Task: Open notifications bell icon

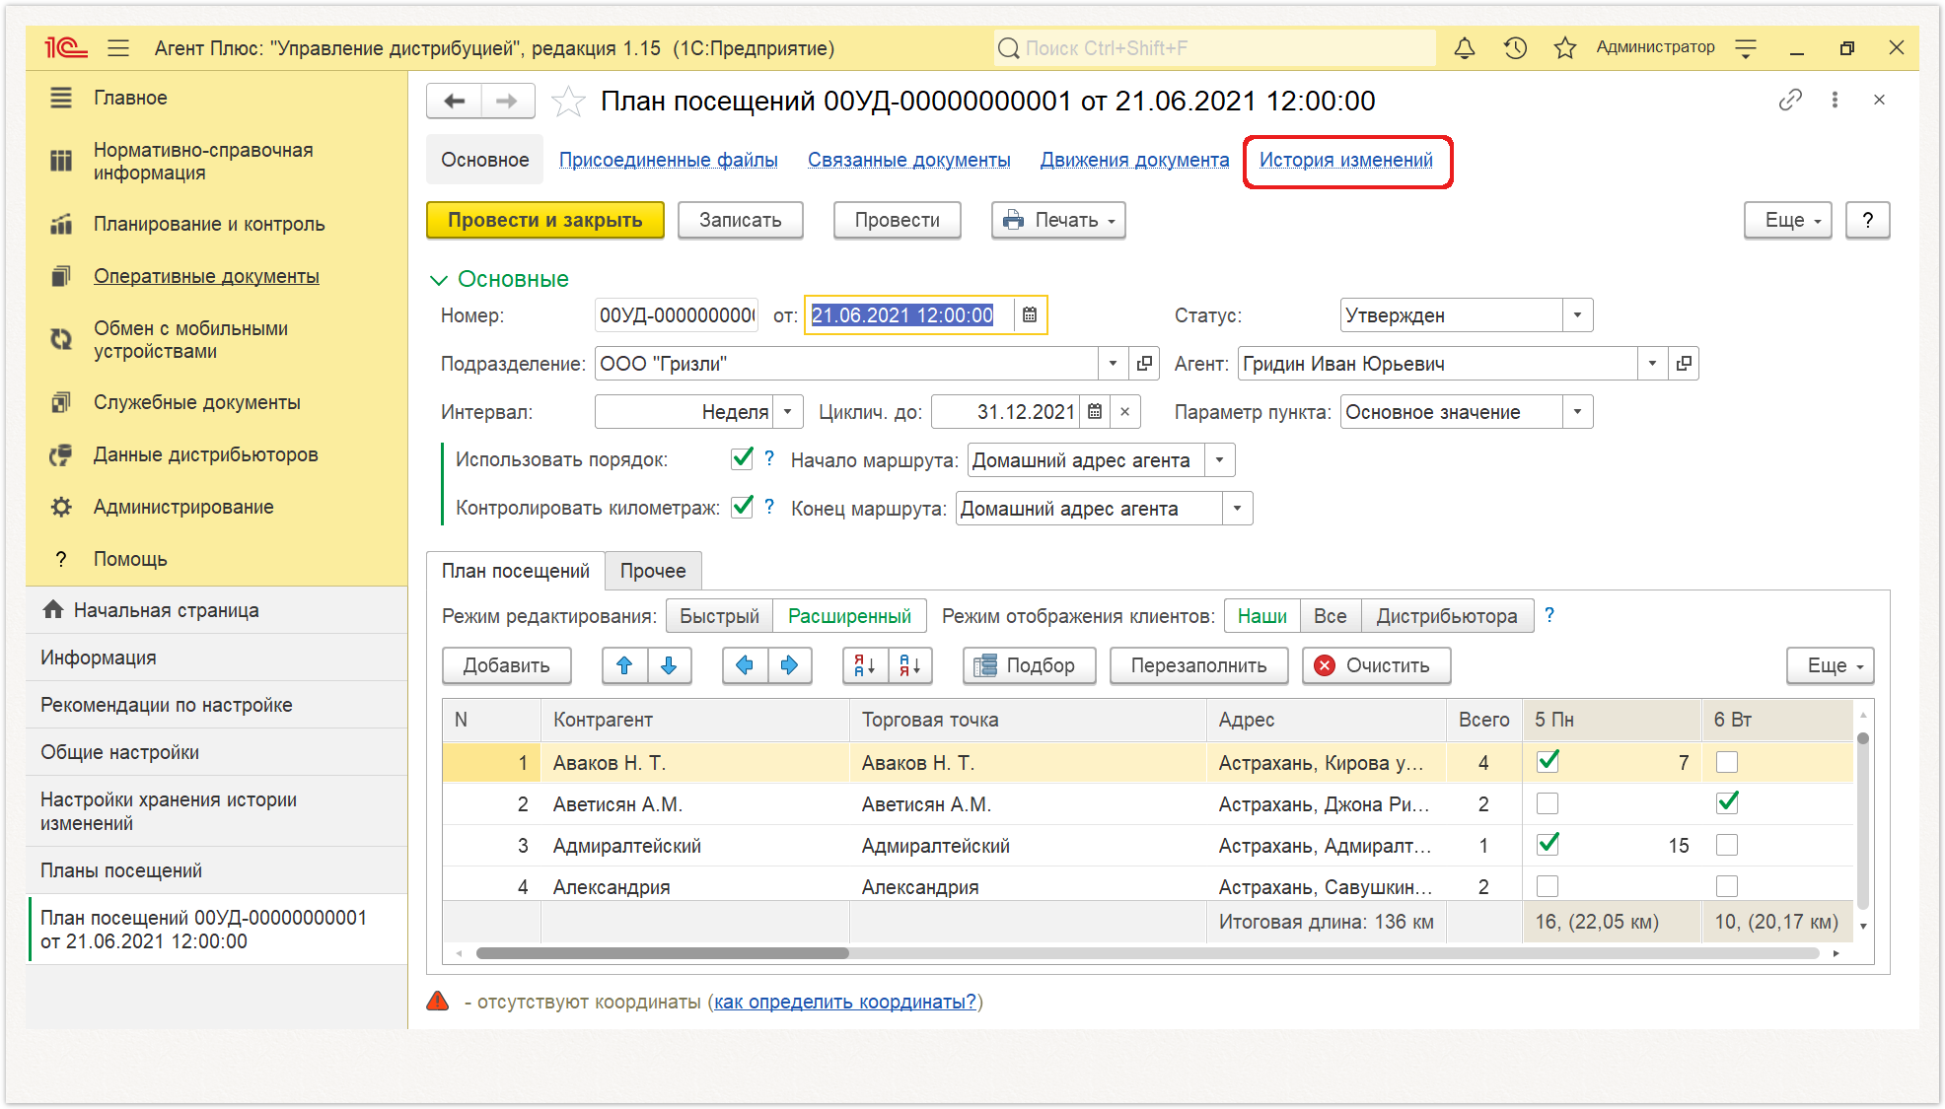Action: (x=1465, y=47)
